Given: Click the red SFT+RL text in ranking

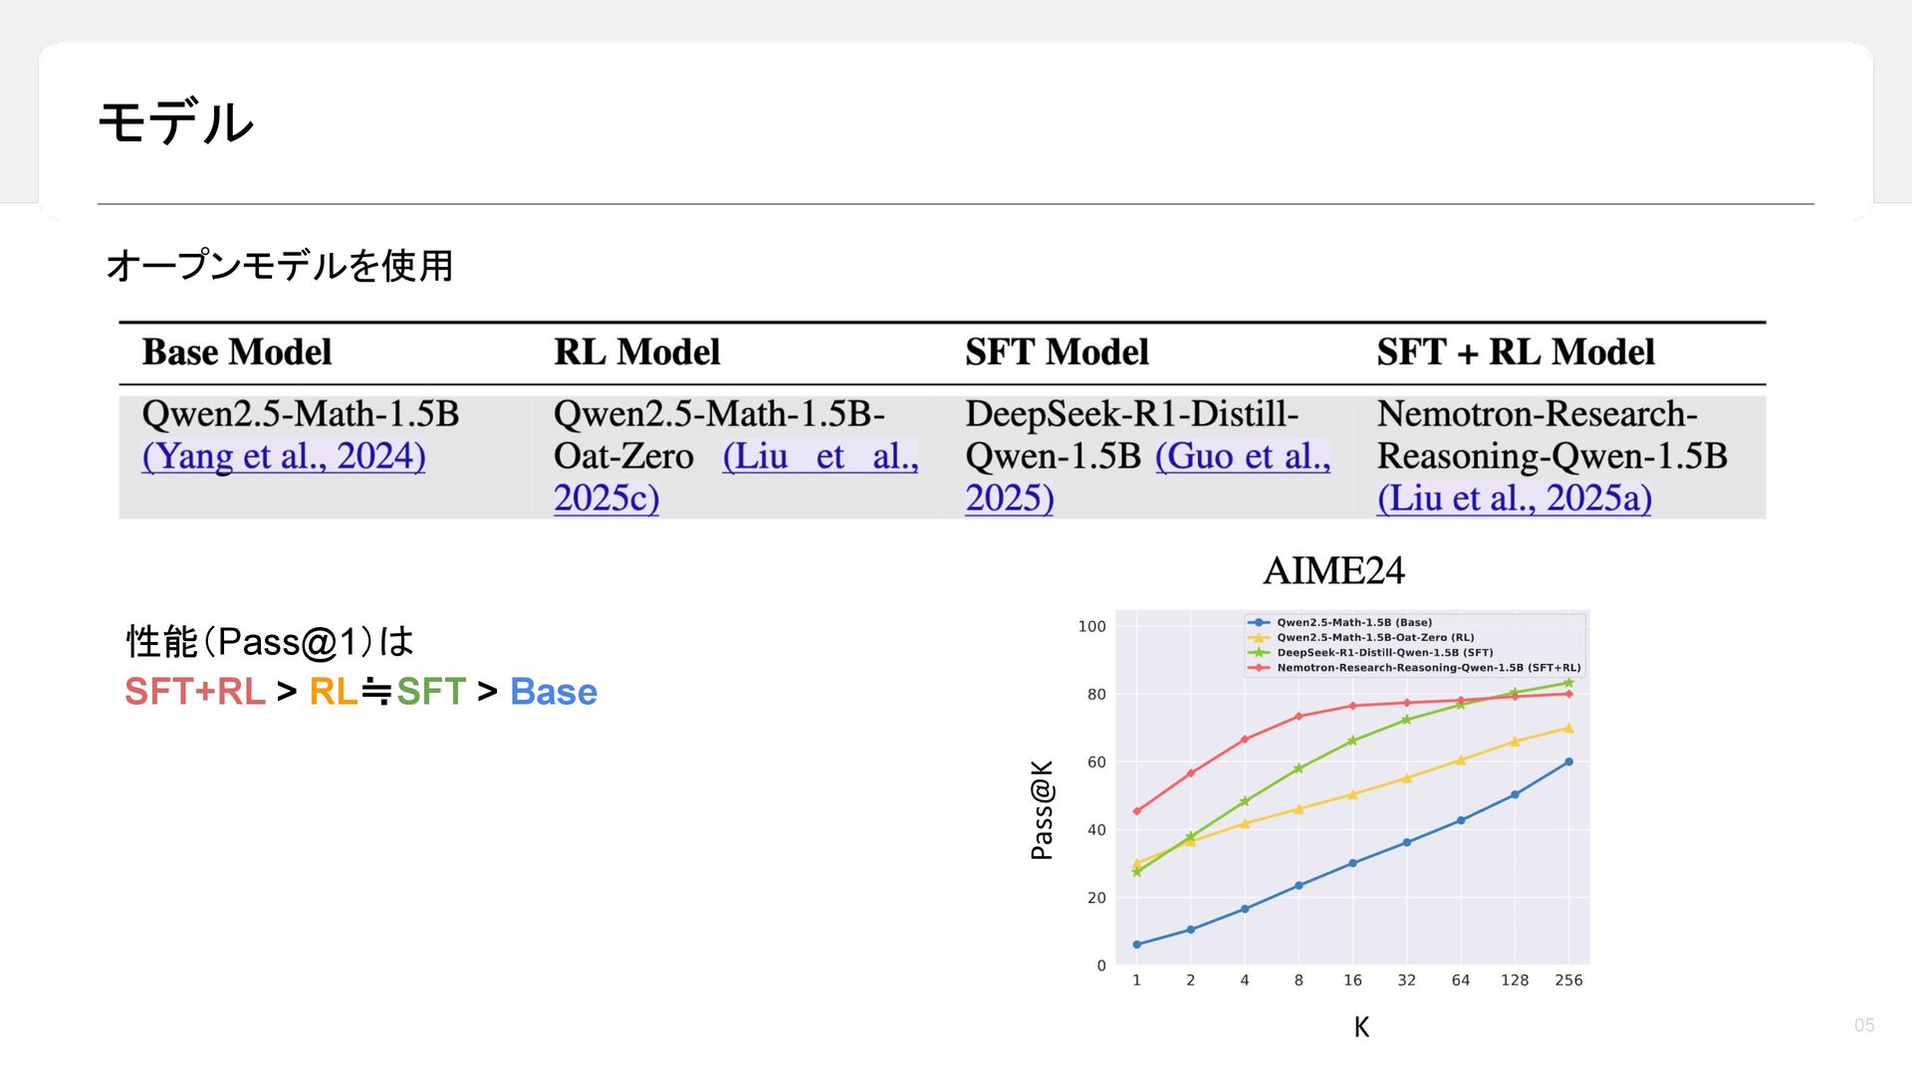Looking at the screenshot, I should (195, 692).
